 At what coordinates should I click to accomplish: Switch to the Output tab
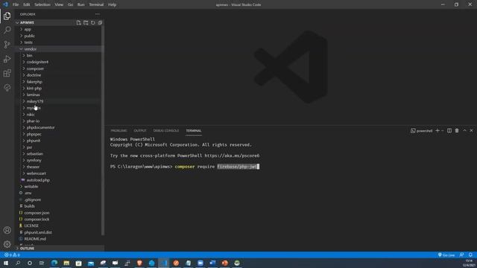[140, 131]
